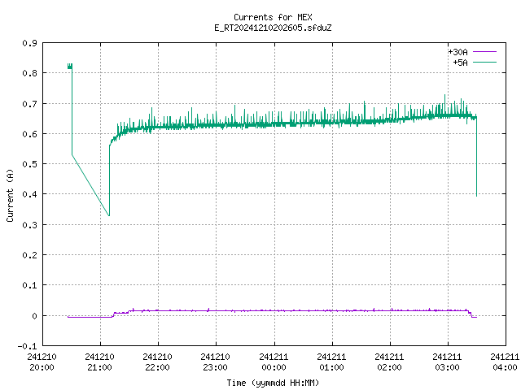Click the +5A legend label
Viewport: 521px width, 390px height.
pyautogui.click(x=460, y=63)
